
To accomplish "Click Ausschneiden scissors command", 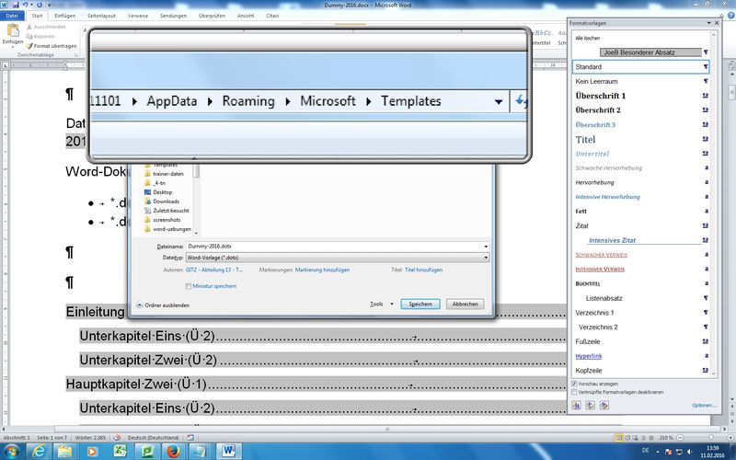I will 46,27.
